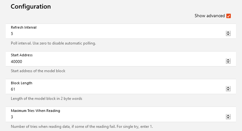The image size is (242, 131).
Task: Select the Block Length field containing 61
Action: [x=115, y=89]
